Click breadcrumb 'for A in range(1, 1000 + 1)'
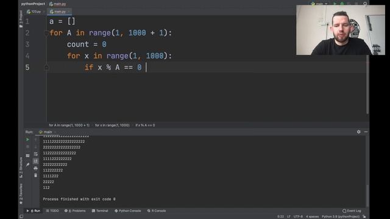Viewport: 390px width, 219px height. click(69, 125)
